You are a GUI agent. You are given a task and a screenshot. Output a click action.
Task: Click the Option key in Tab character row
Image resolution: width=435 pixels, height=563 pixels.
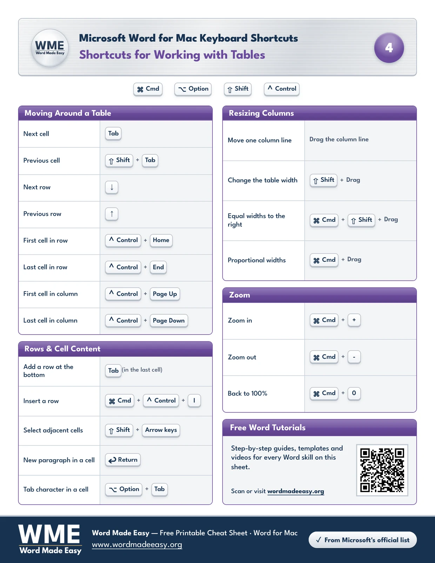click(x=123, y=489)
